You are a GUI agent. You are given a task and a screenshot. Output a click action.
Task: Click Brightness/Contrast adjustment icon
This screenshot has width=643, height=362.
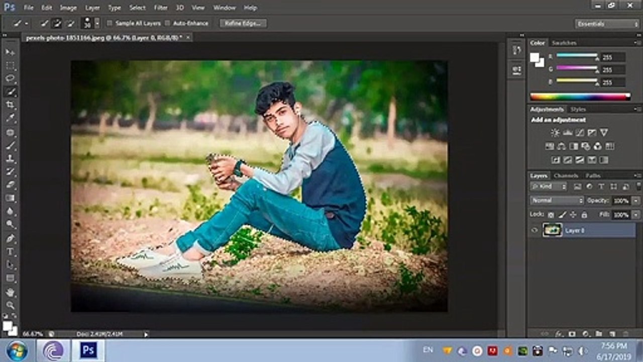tap(555, 133)
